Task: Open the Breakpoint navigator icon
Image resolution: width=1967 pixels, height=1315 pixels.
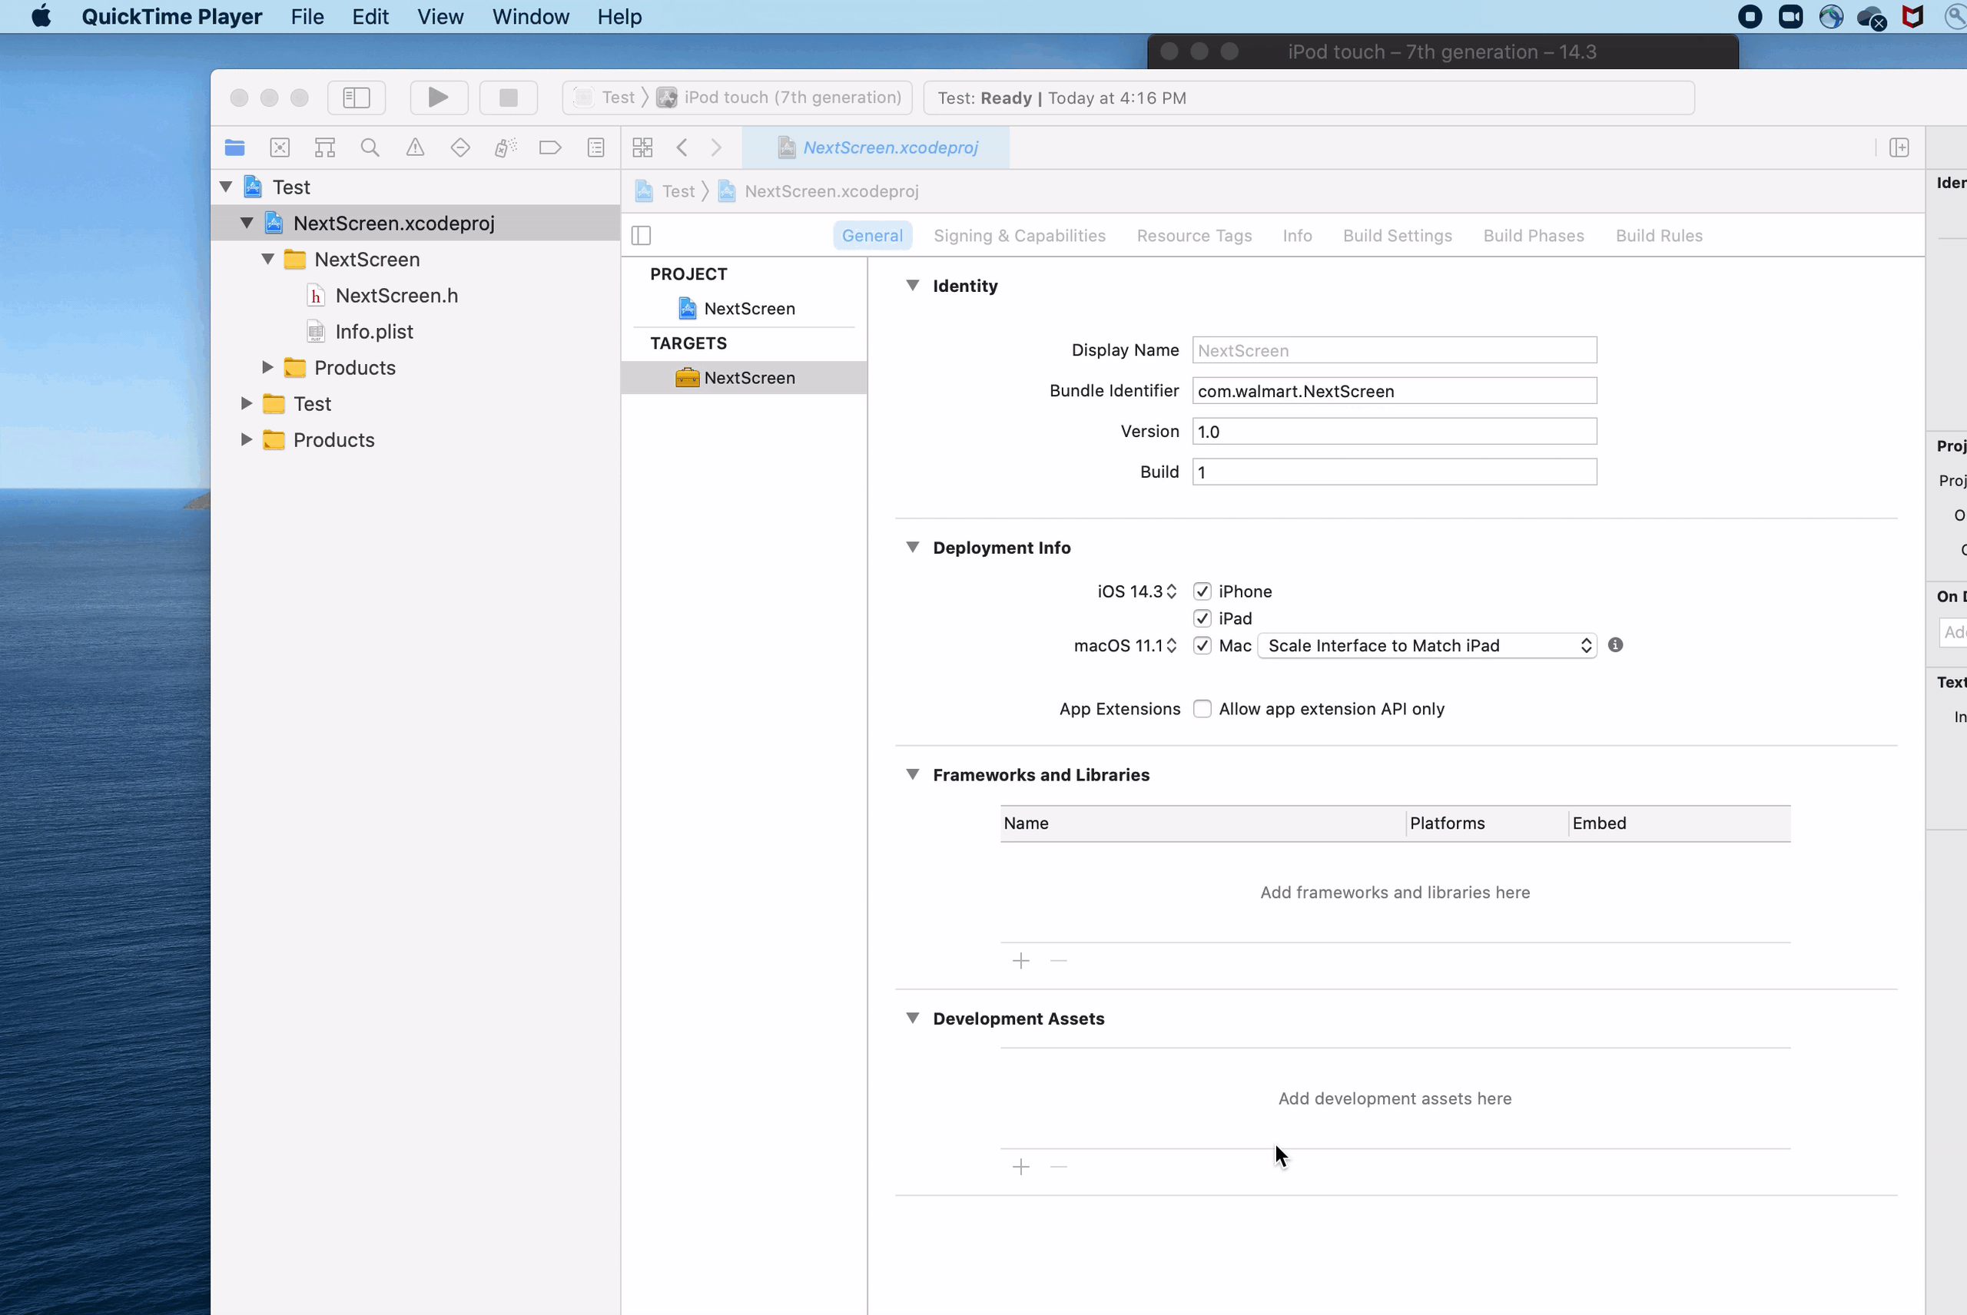Action: point(550,147)
